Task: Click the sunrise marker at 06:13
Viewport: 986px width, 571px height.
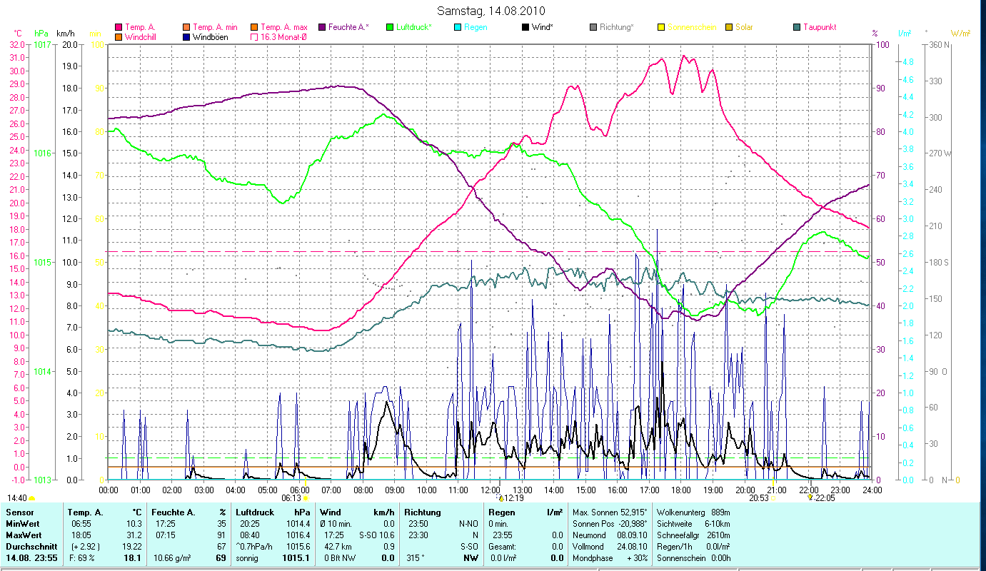Action: coord(306,497)
